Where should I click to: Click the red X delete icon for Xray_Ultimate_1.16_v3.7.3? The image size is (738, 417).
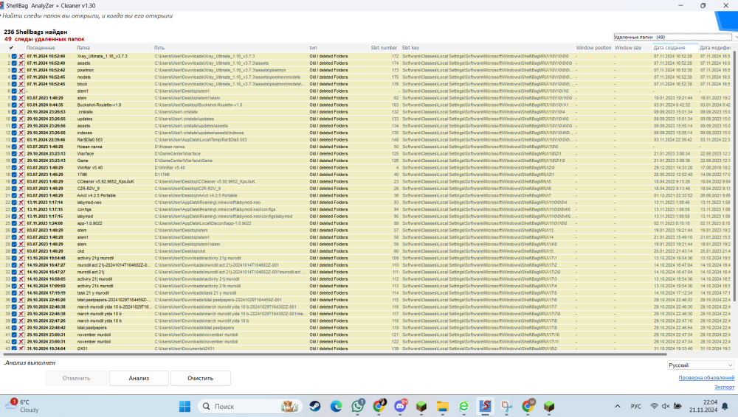point(21,57)
